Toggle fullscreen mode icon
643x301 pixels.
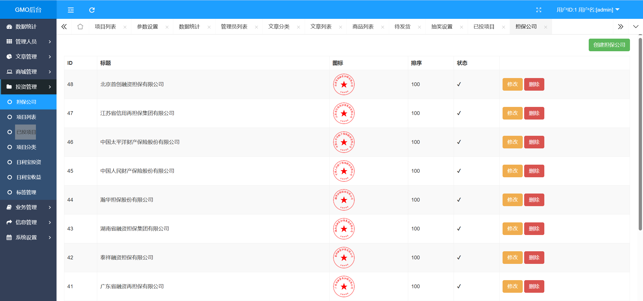[539, 10]
